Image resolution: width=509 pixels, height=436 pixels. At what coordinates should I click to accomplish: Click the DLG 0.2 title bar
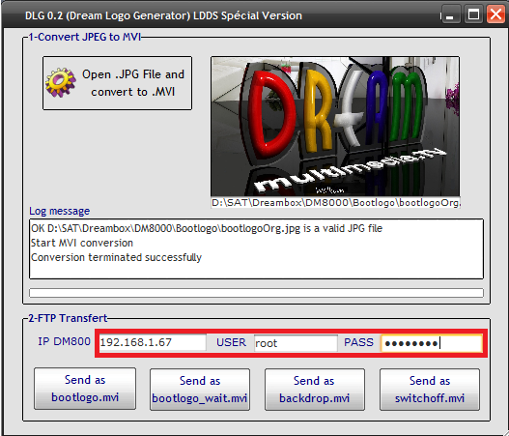221,15
